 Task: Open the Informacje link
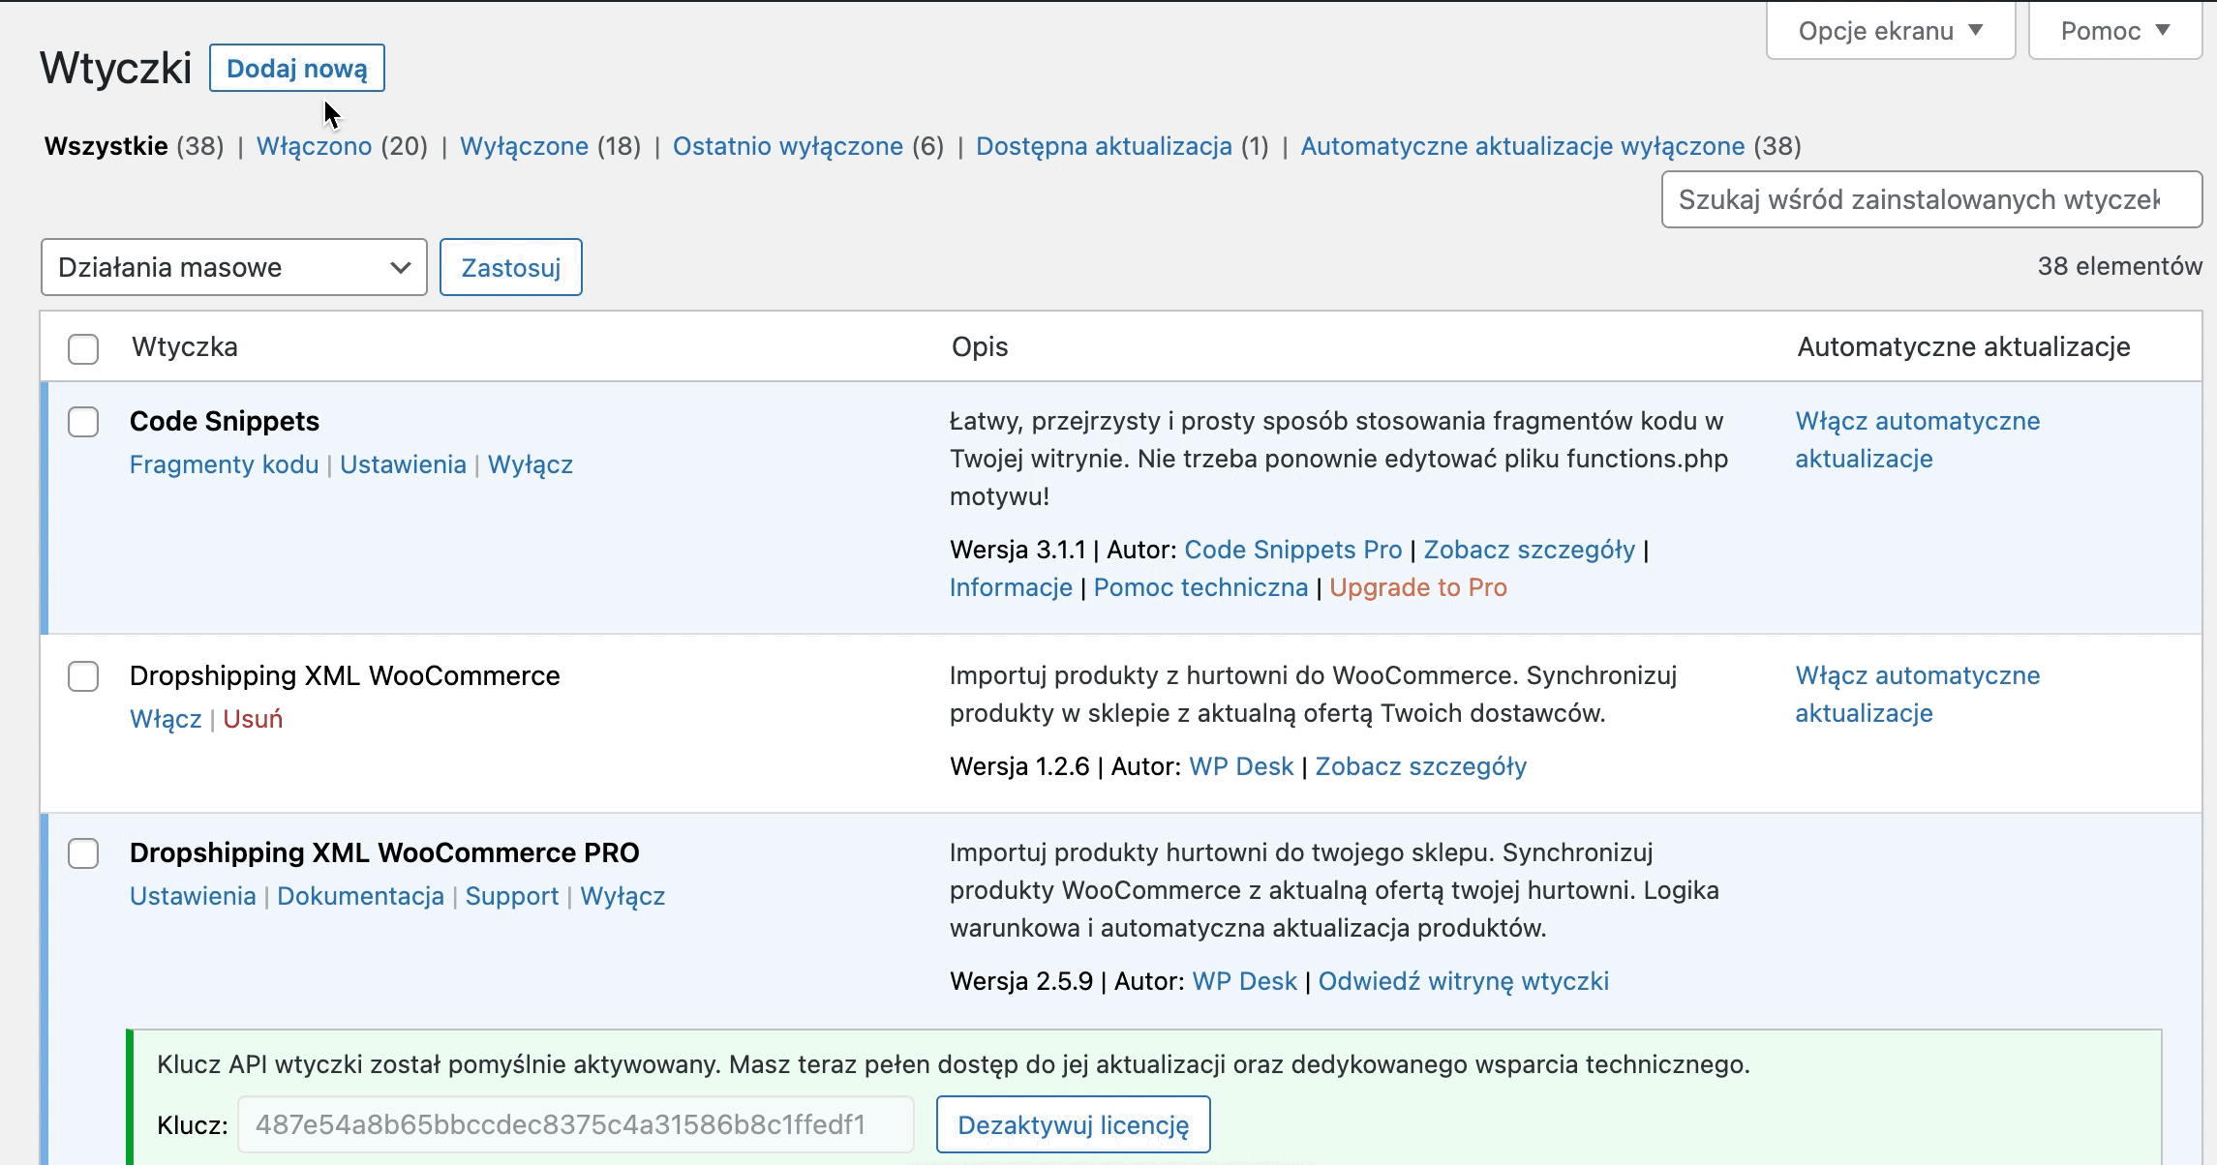(1011, 587)
